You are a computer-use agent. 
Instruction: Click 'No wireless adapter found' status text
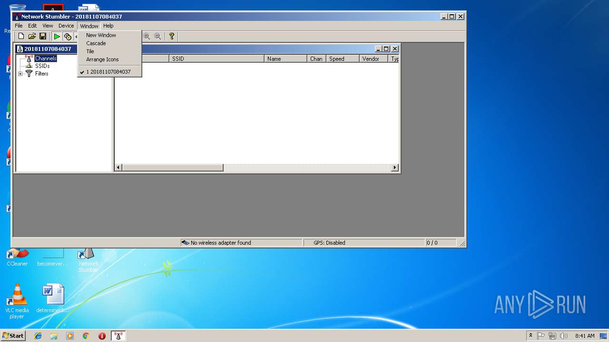click(221, 243)
